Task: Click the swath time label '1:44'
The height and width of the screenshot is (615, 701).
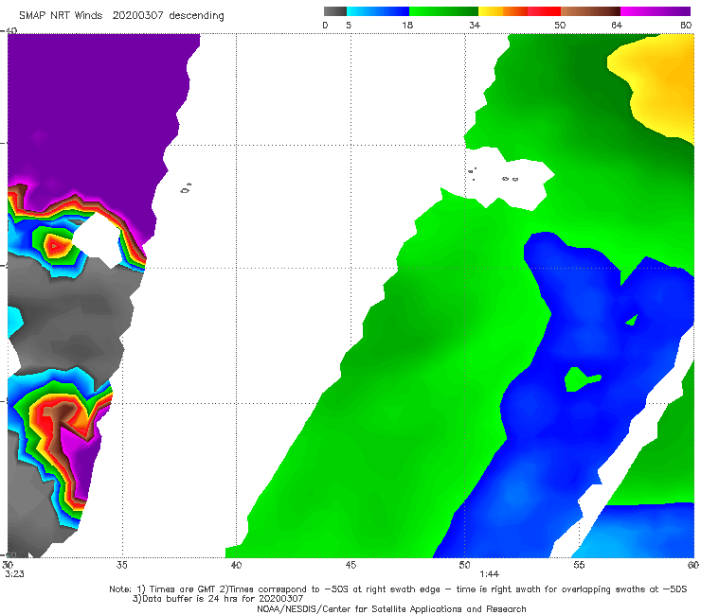Action: click(x=489, y=574)
